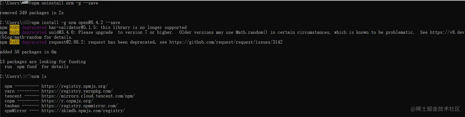465x117 pixels.
Task: Click the npm registry URL registry.npmjs.org
Action: (75, 86)
